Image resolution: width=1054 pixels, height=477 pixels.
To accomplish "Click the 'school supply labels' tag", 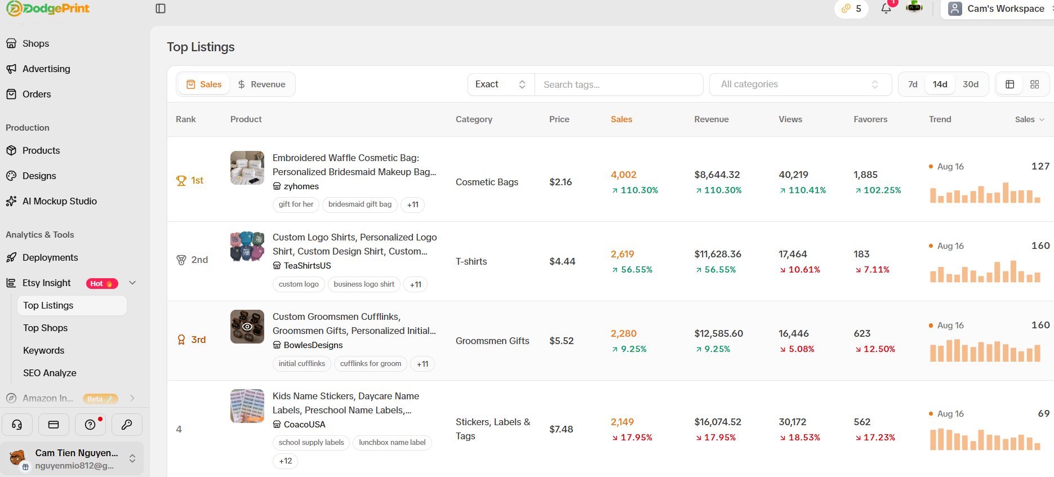I will (311, 443).
